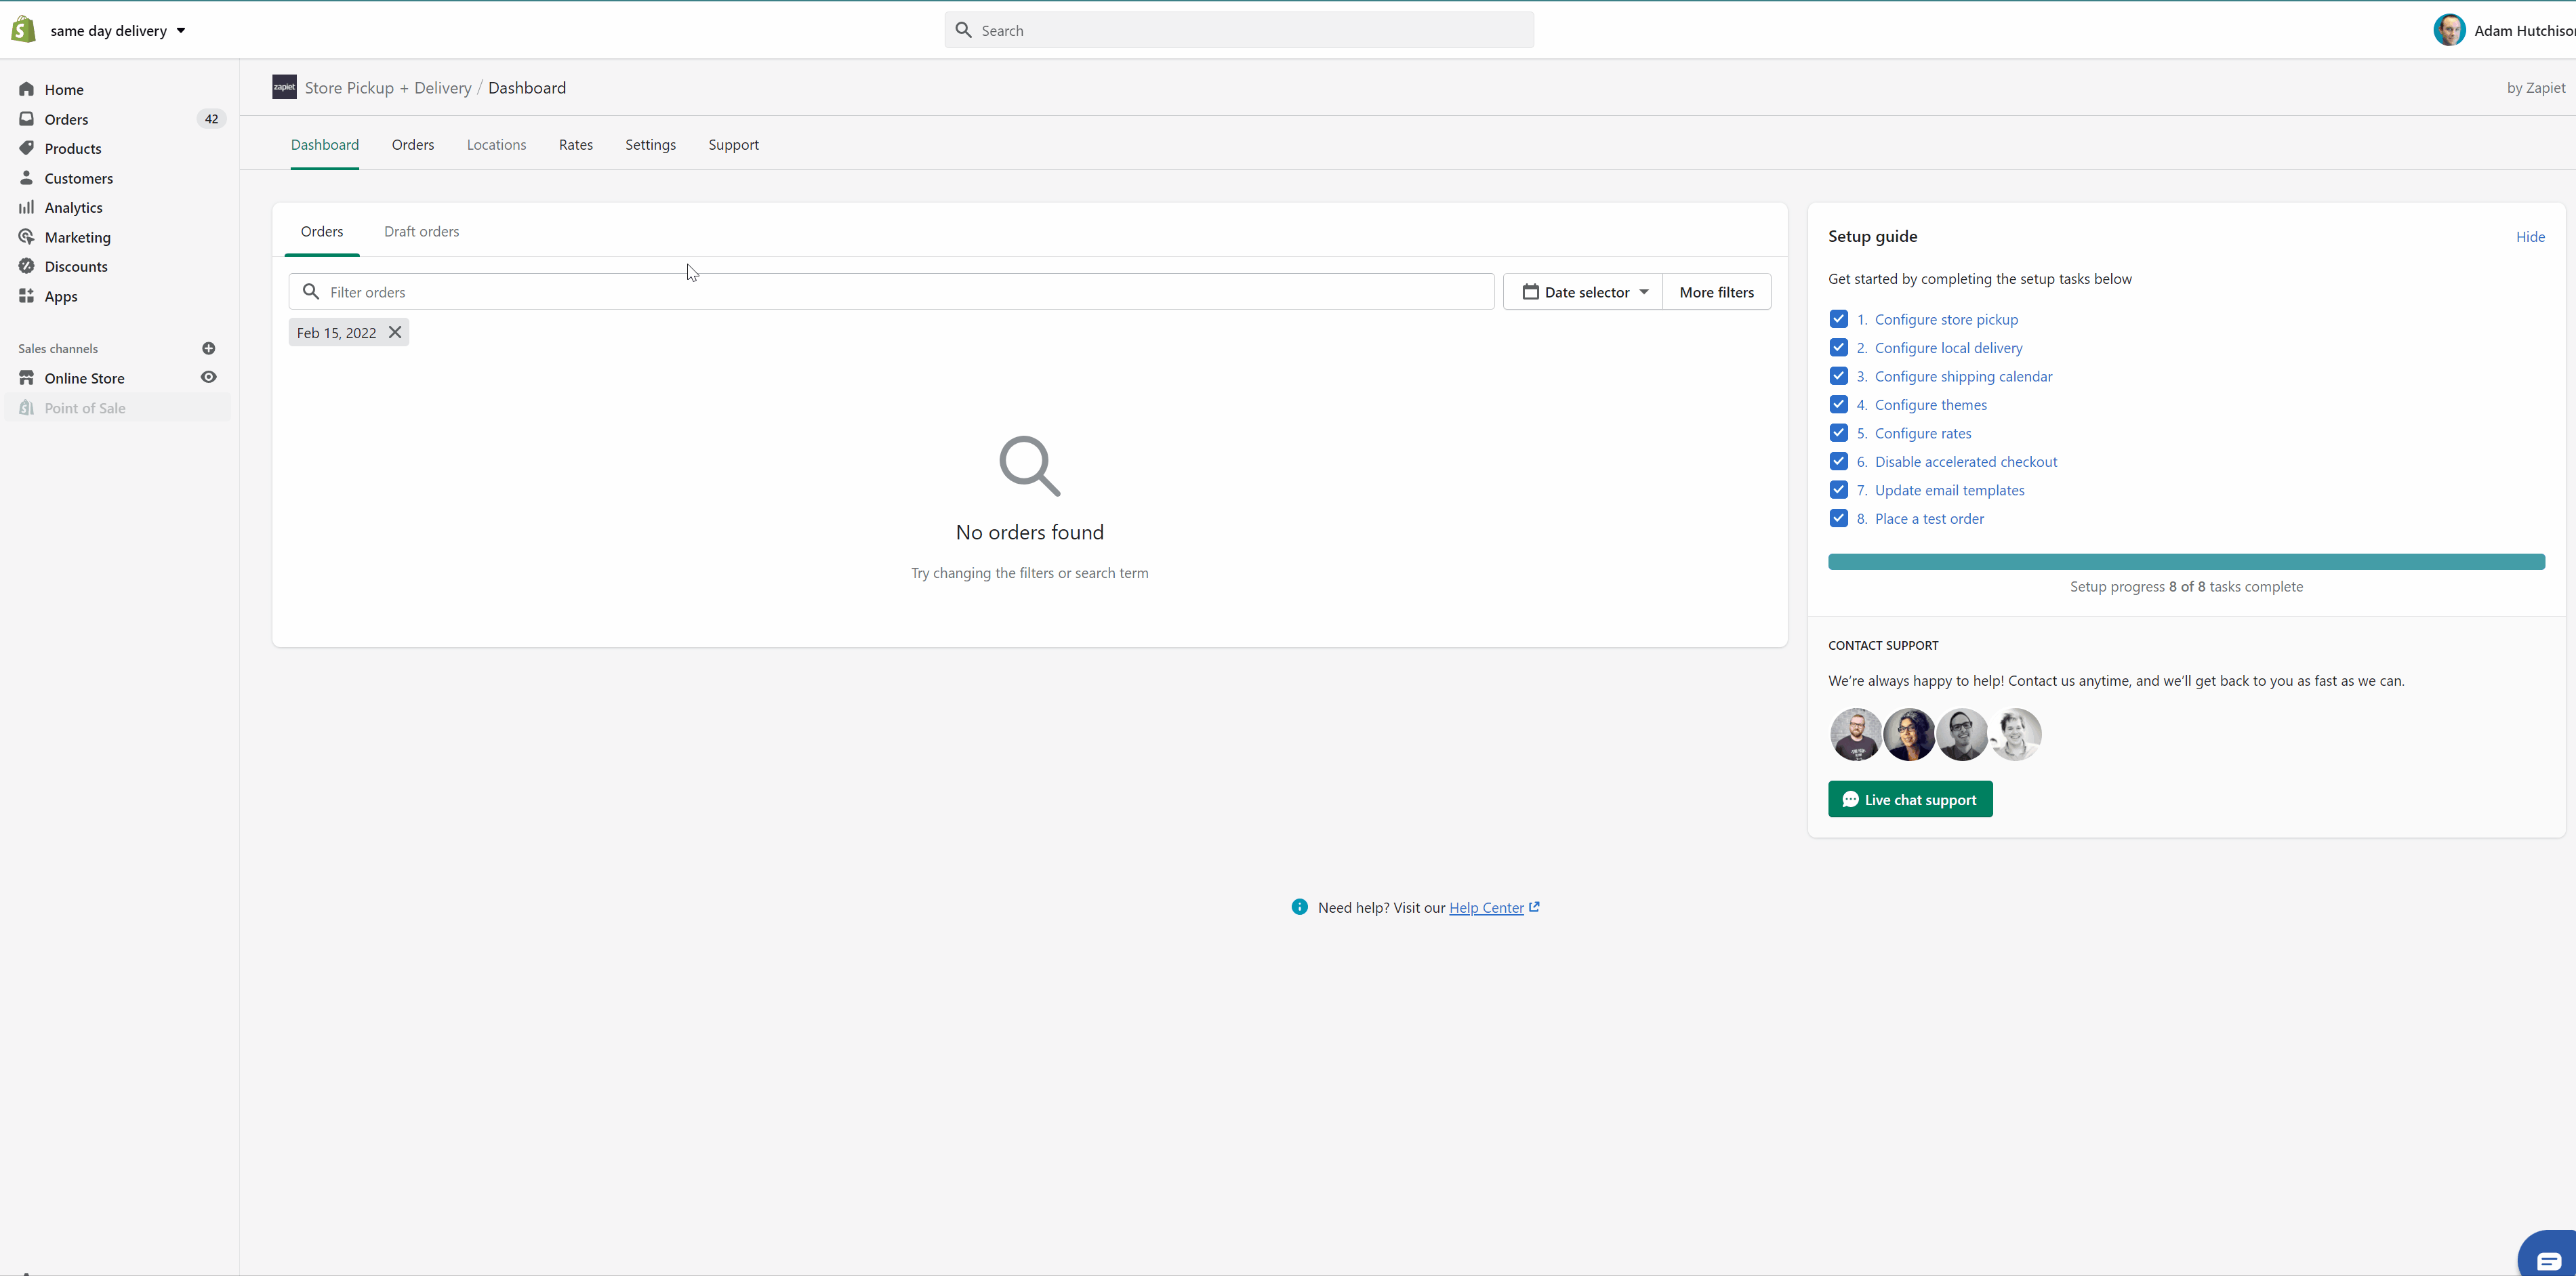Open the Analytics sidebar icon

click(26, 207)
